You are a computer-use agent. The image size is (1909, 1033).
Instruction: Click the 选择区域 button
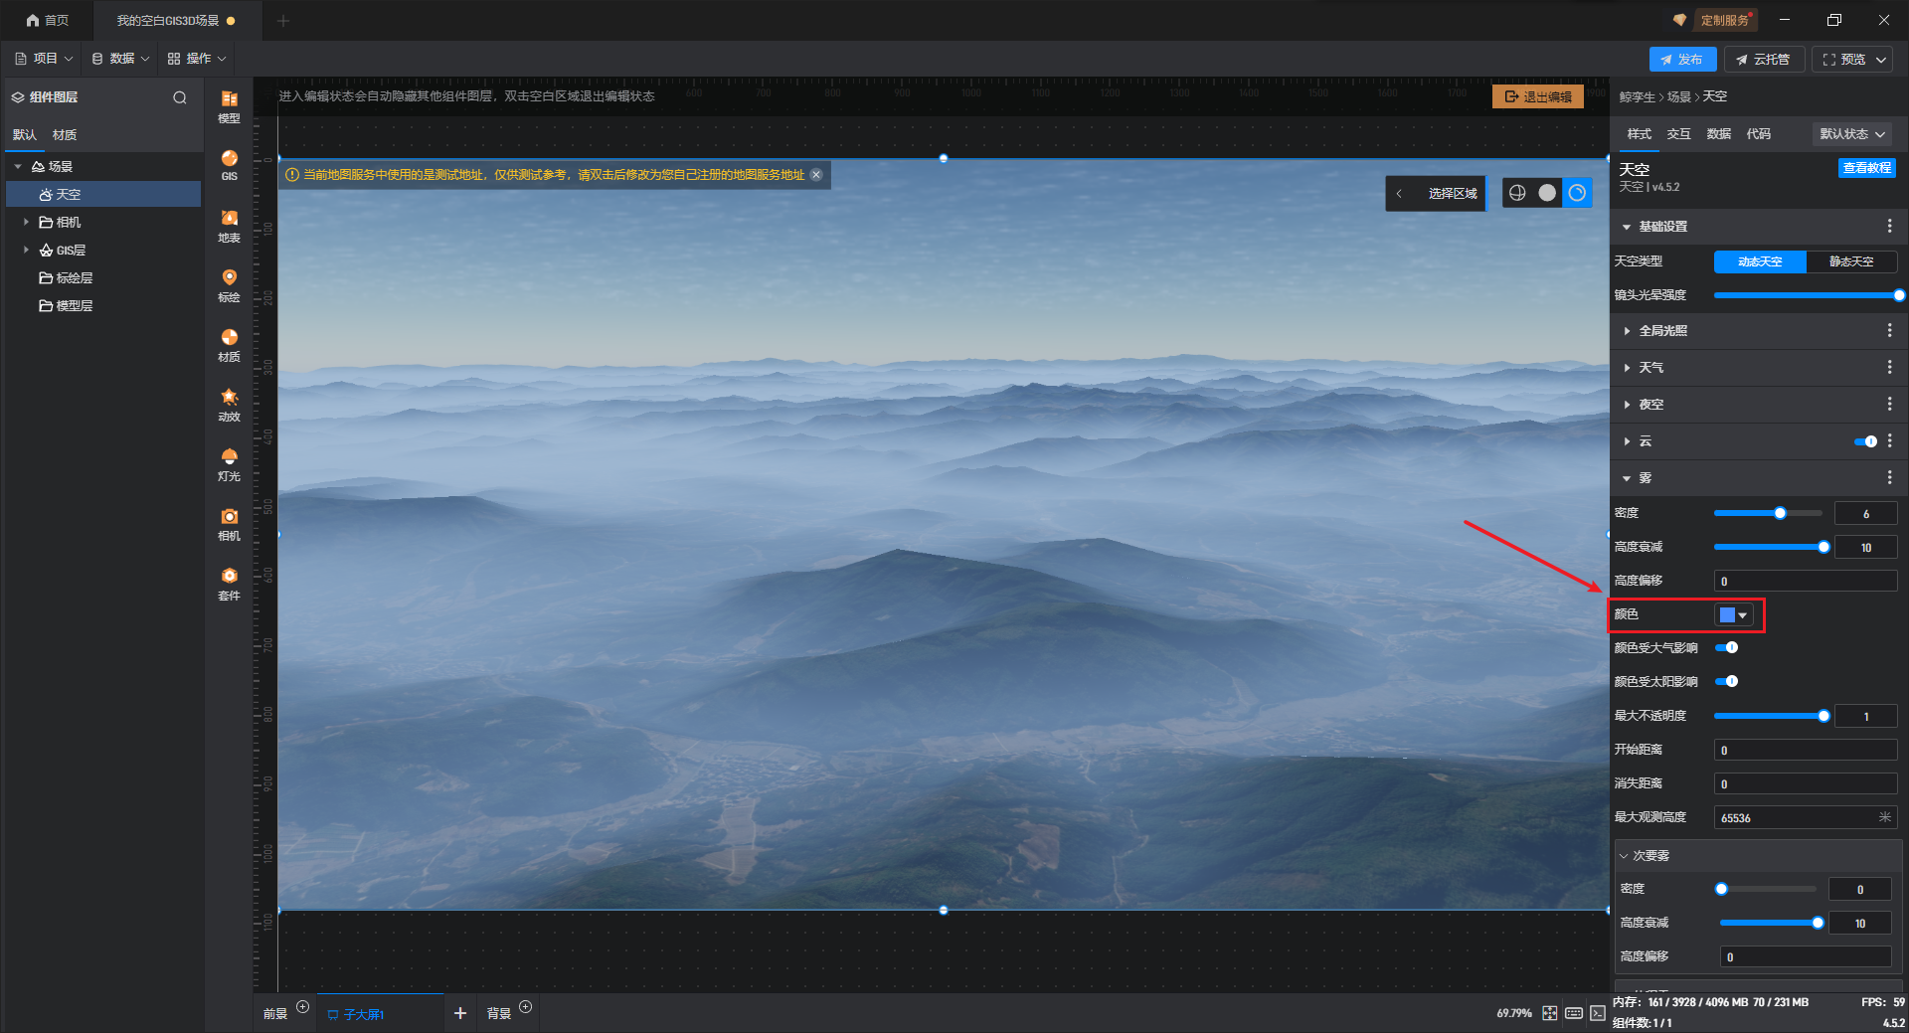click(1453, 193)
